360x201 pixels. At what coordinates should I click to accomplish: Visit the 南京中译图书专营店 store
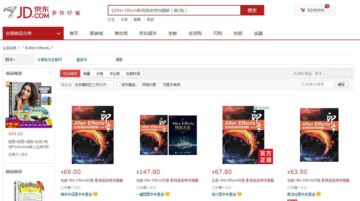point(76,194)
